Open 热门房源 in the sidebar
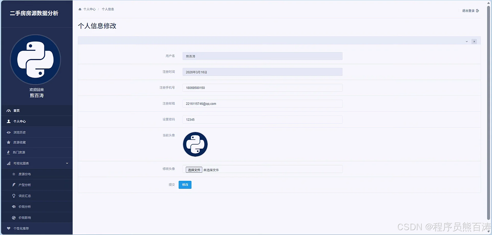Screen dimensions: 492x235 [37, 152]
